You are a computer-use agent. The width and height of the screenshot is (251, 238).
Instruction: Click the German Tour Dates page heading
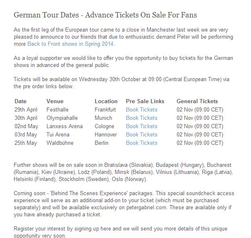105,15
